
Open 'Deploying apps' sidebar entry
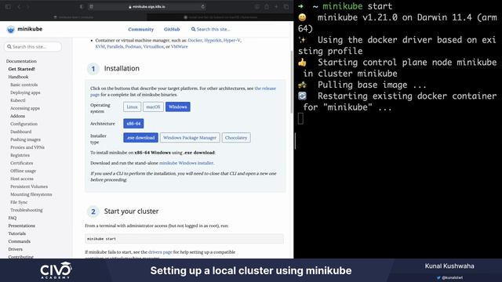[25, 92]
